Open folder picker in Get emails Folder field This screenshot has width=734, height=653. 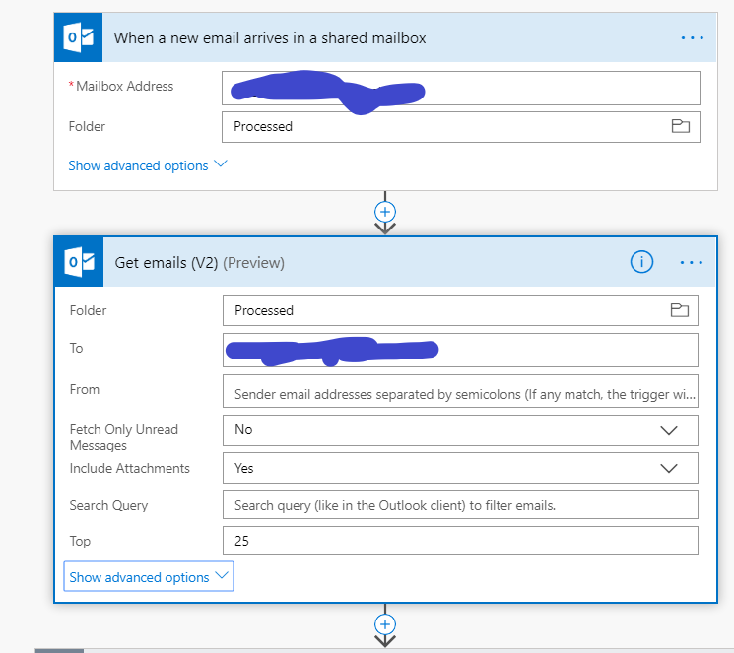[x=679, y=310]
